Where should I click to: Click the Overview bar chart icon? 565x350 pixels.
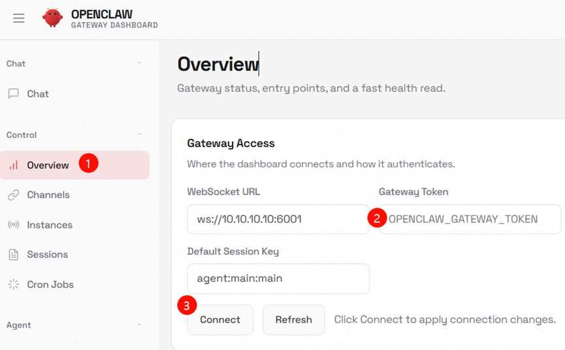tap(13, 165)
